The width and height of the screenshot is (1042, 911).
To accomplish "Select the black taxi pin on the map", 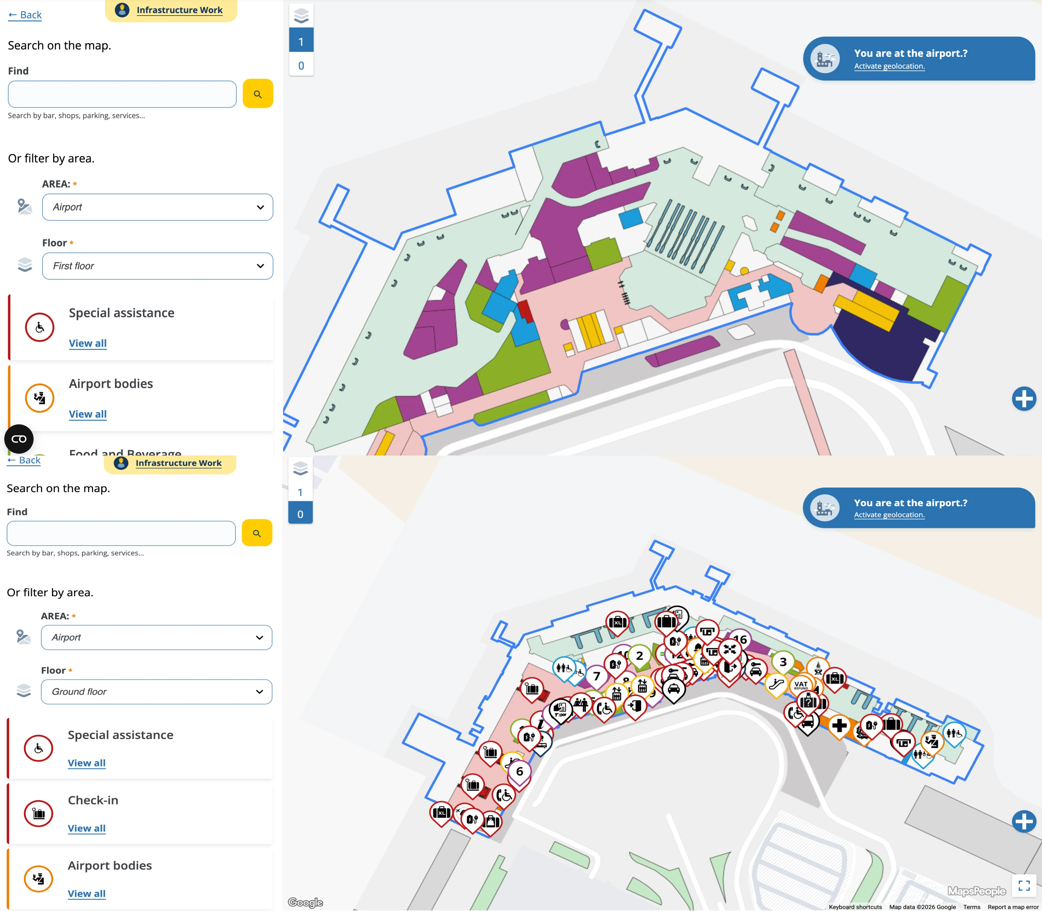I will coord(673,687).
